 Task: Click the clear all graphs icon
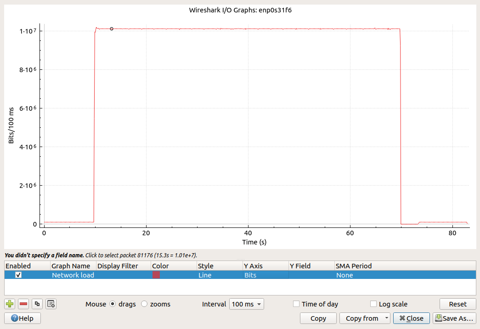[51, 304]
